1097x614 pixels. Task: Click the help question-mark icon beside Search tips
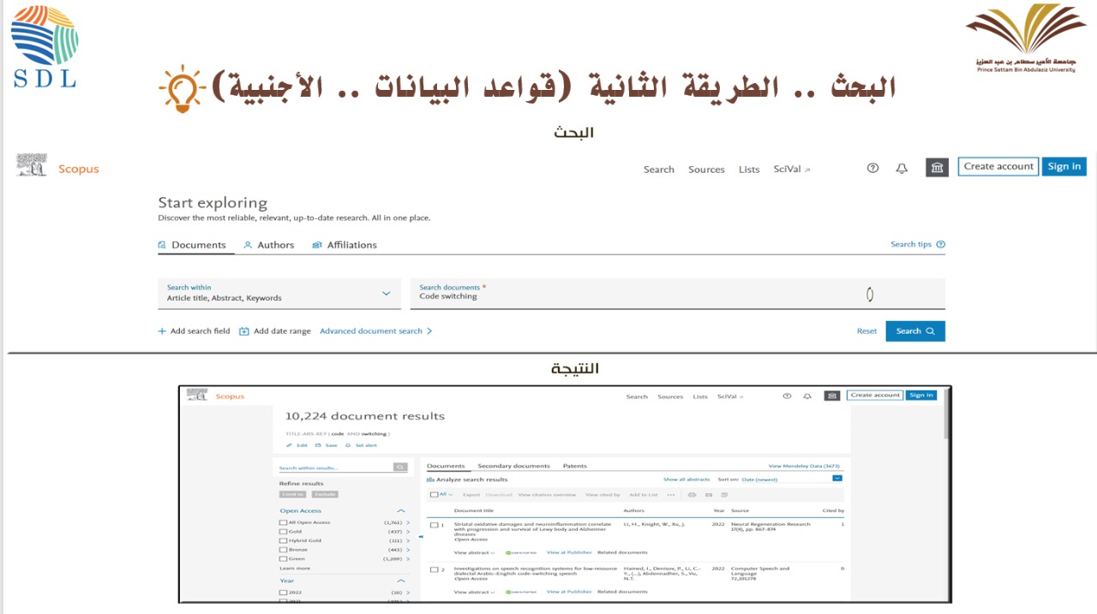coord(940,245)
